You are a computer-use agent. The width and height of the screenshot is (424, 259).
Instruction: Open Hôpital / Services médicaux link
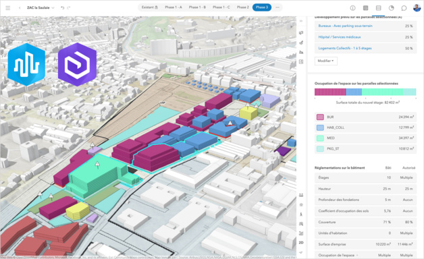click(x=340, y=37)
